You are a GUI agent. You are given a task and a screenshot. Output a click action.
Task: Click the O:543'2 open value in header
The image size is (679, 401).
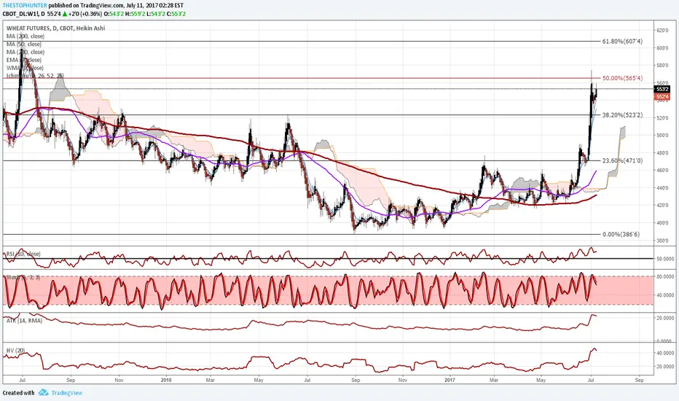click(x=114, y=14)
